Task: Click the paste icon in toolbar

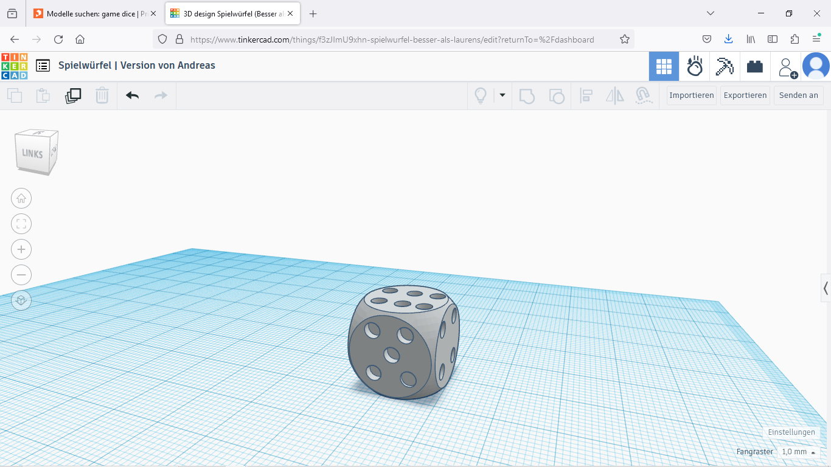Action: pos(43,95)
